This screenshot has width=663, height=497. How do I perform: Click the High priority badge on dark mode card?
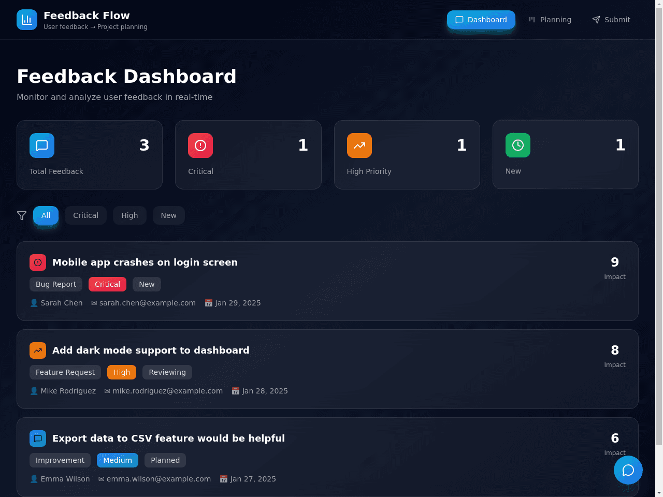click(x=122, y=372)
